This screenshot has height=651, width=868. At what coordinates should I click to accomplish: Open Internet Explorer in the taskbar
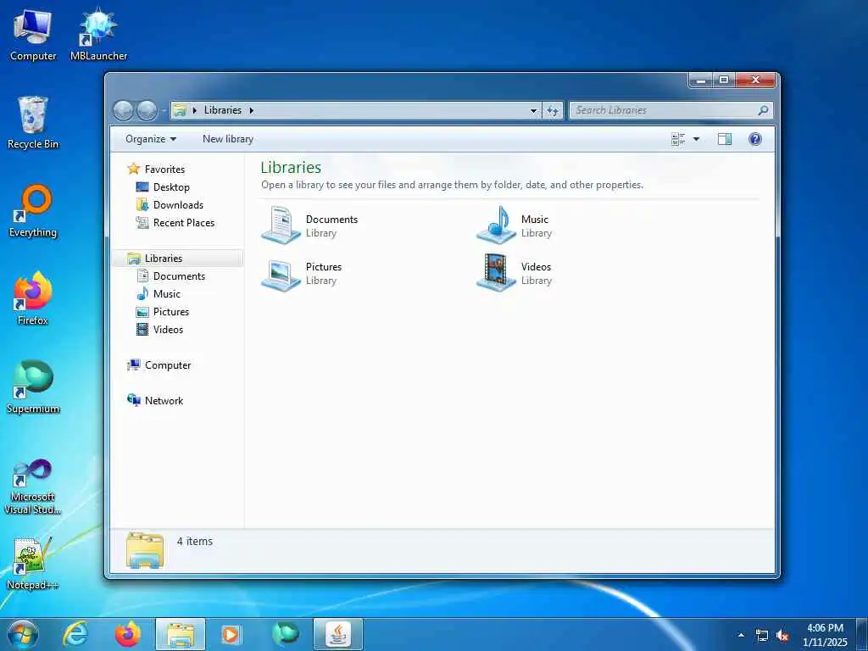[x=75, y=634]
